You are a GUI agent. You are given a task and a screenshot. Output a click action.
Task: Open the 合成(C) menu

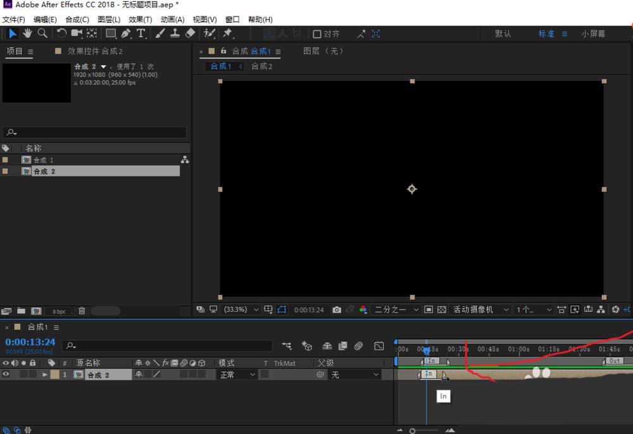[x=77, y=20]
